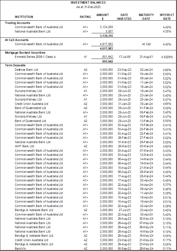
Task: Click the INSTITUTION column header
Action: [24, 17]
